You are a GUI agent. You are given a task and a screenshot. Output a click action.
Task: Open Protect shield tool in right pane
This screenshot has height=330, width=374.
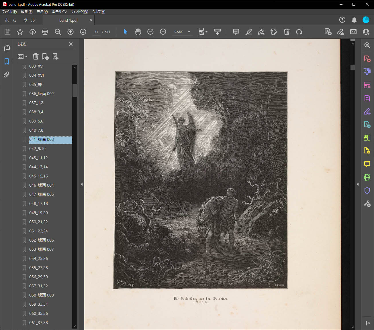[367, 190]
